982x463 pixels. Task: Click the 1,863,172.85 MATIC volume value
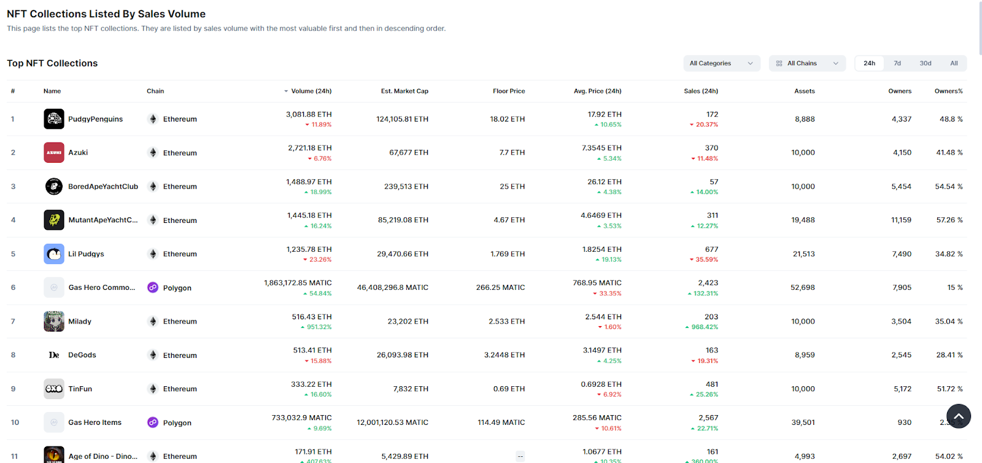(x=298, y=283)
